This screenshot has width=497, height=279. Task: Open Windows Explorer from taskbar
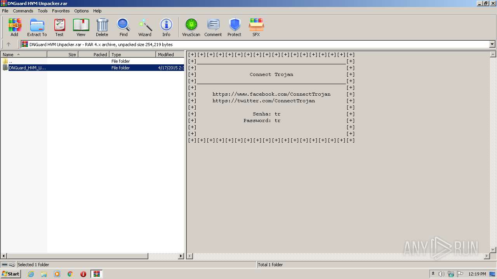[x=44, y=274]
